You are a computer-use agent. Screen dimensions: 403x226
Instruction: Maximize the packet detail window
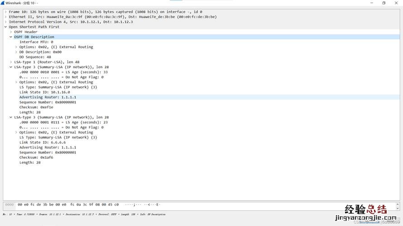[384, 3]
